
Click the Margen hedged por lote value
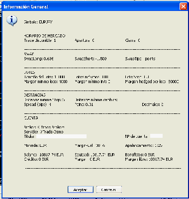[x=152, y=82]
